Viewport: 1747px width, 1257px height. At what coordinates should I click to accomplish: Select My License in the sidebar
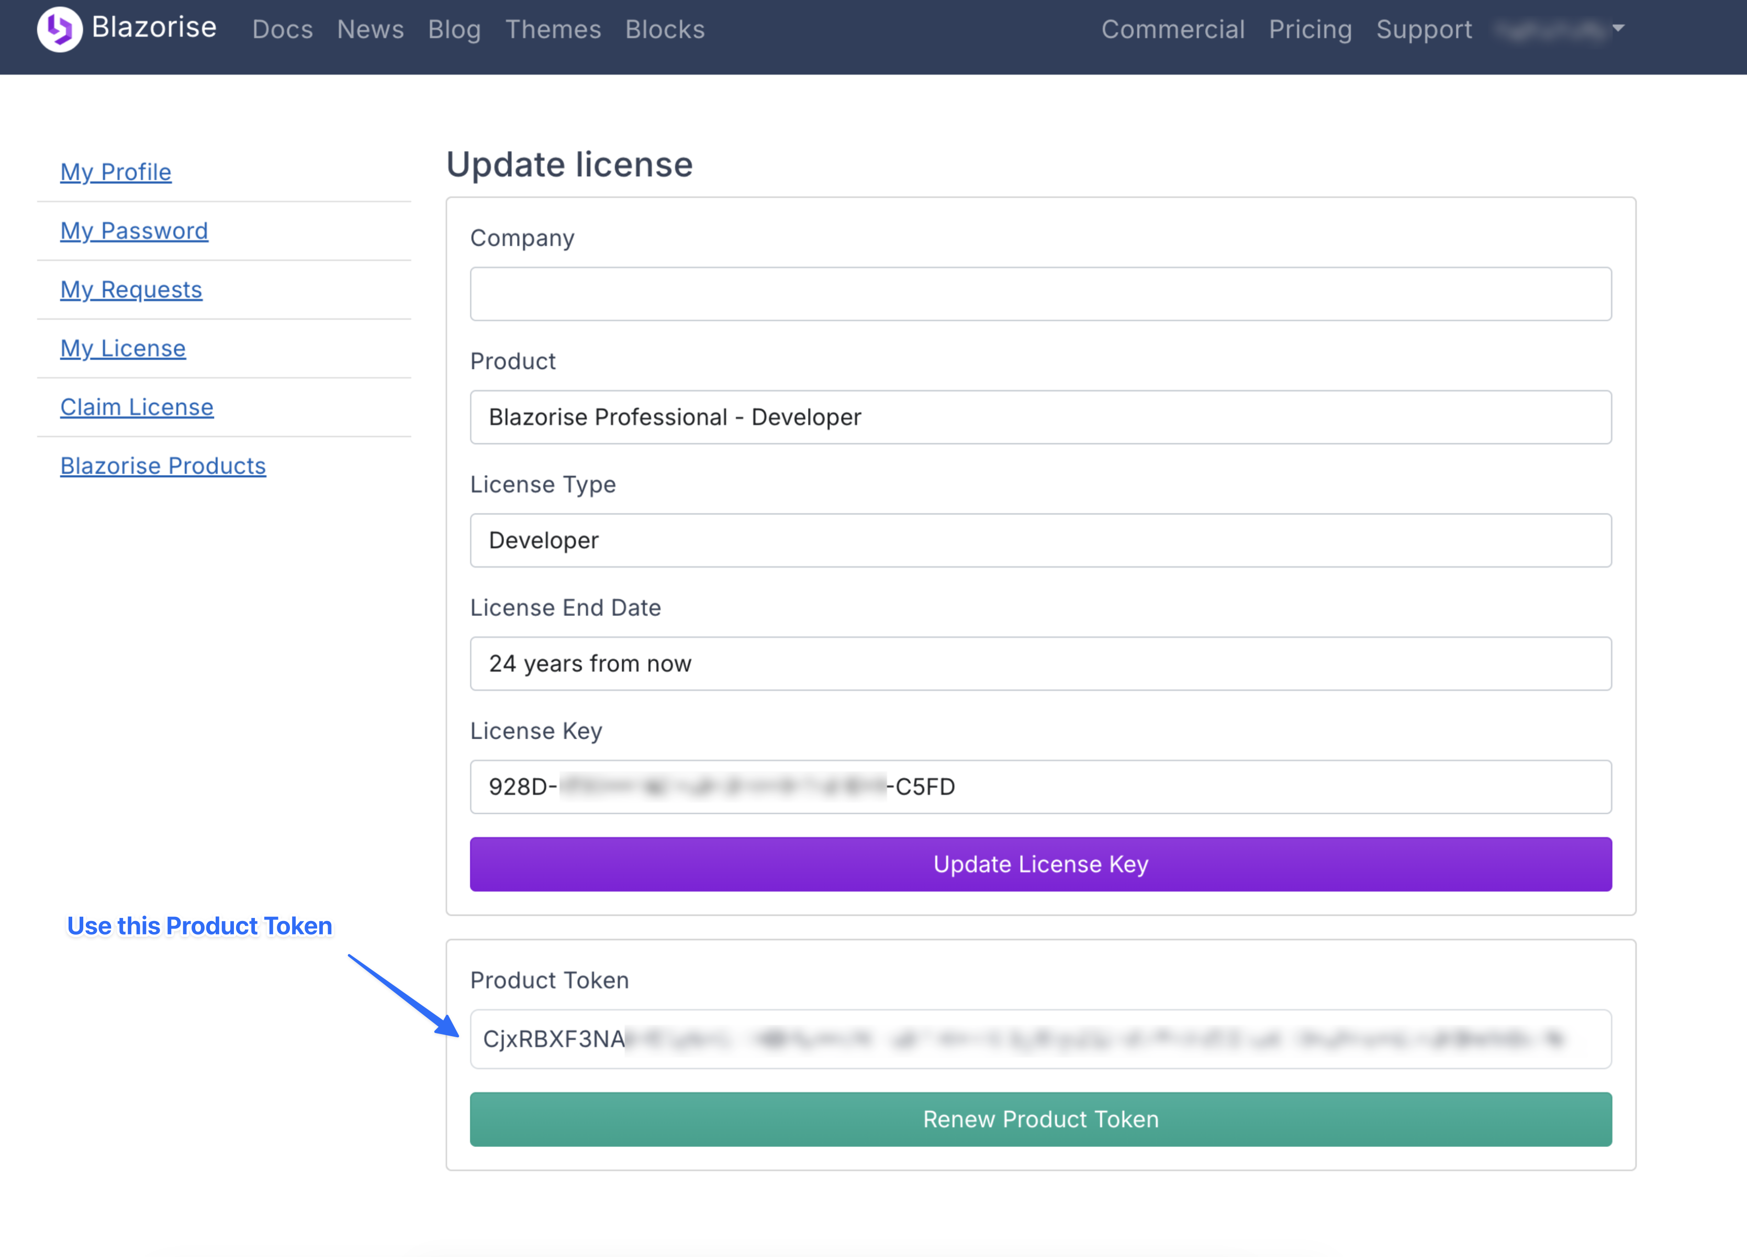tap(122, 348)
